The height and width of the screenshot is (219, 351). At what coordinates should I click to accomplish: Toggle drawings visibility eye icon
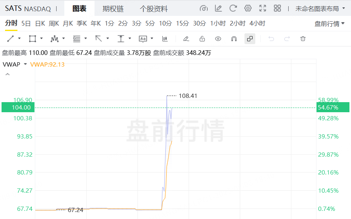pos(218,39)
